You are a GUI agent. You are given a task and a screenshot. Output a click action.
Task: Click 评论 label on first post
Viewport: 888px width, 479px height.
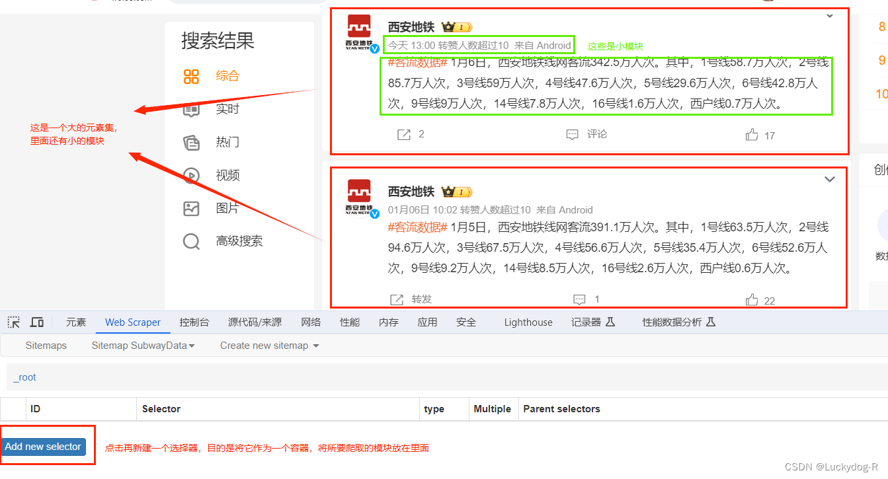click(597, 134)
